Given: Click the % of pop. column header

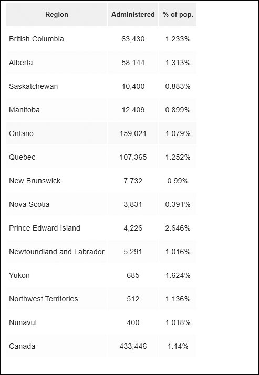Looking at the screenshot, I should 178,14.
